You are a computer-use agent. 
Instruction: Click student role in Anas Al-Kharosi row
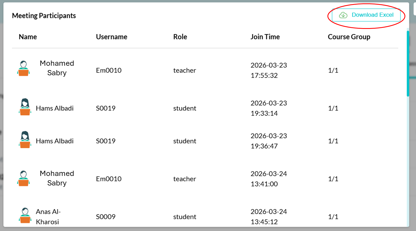click(185, 217)
